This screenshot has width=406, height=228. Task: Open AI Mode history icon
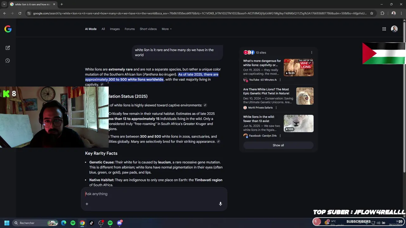pos(8,61)
